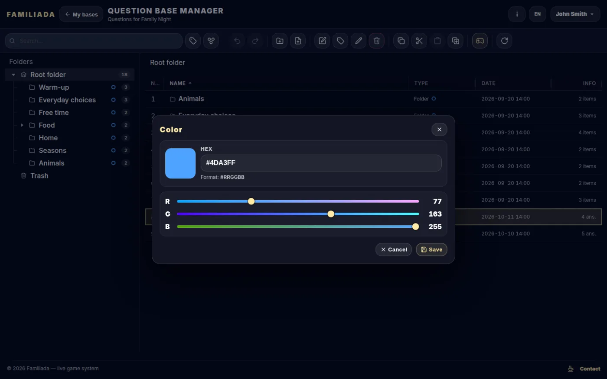Screen dimensions: 607x379
Task: Click the undo arrow icon
Action: [x=237, y=41]
